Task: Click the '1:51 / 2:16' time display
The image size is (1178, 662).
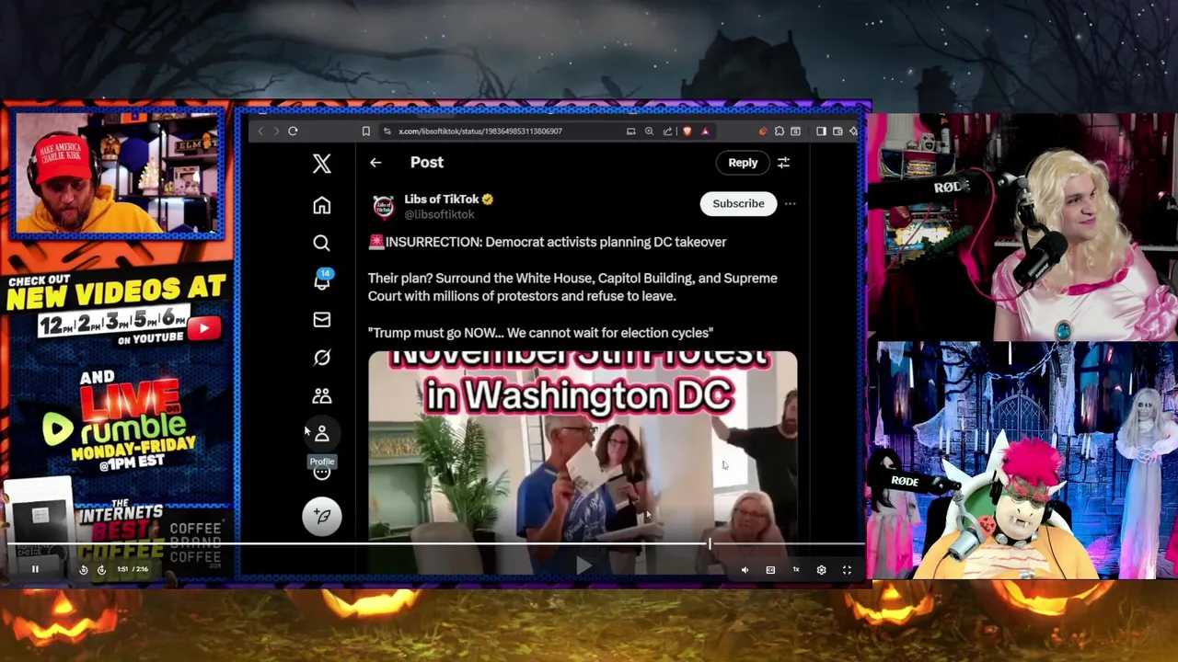Action: pos(133,569)
